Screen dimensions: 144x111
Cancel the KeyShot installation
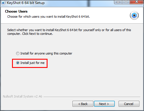click(129, 104)
